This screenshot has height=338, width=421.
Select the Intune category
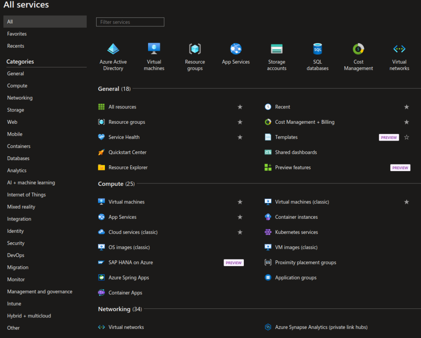point(14,303)
